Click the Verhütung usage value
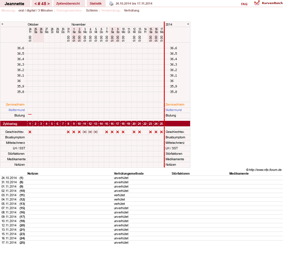Screen dimensions: 283x271 pyautogui.click(x=132, y=10)
